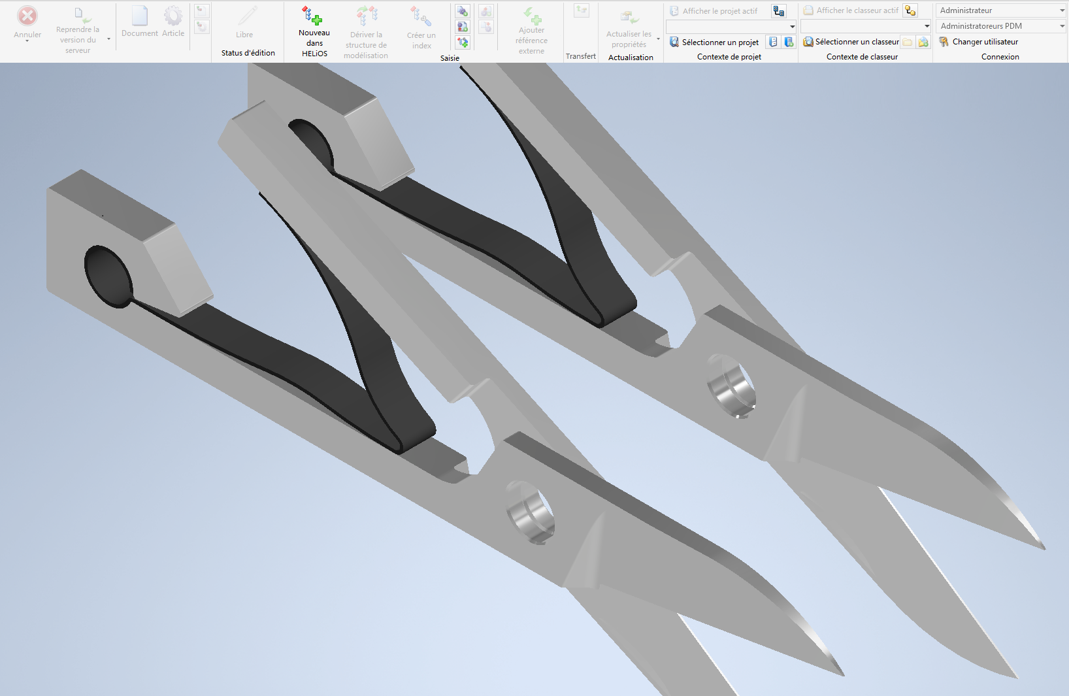Expand the Reprendre la version dropdown arrow
The height and width of the screenshot is (696, 1069).
point(108,39)
